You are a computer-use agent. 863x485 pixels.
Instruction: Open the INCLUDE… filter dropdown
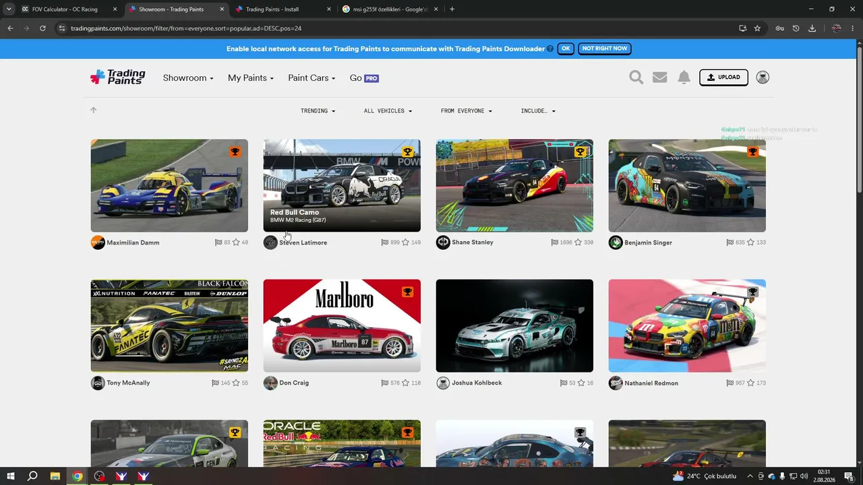[538, 111]
